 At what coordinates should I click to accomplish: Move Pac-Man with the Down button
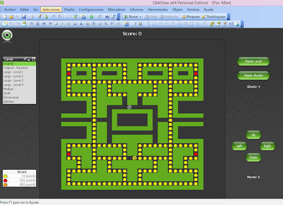pos(253,157)
